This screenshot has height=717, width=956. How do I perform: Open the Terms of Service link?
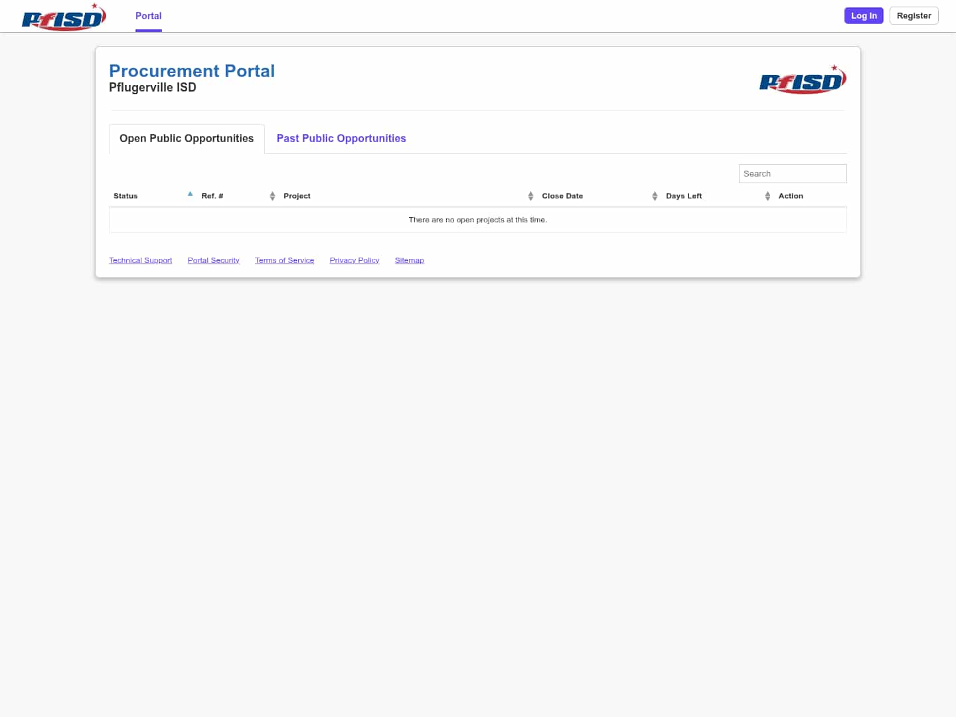click(285, 260)
